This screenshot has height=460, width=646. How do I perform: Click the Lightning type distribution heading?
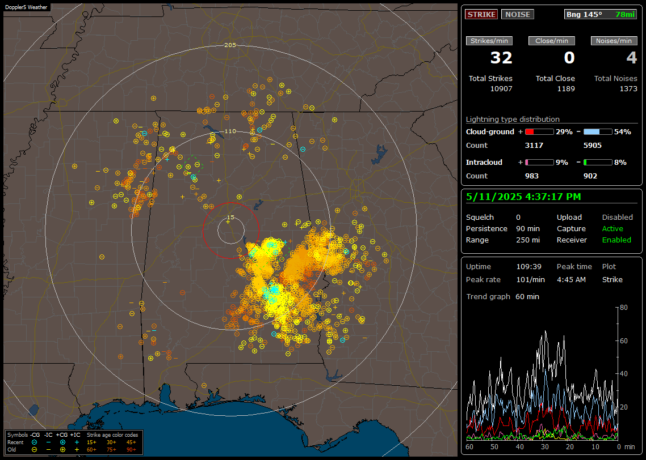click(x=513, y=119)
